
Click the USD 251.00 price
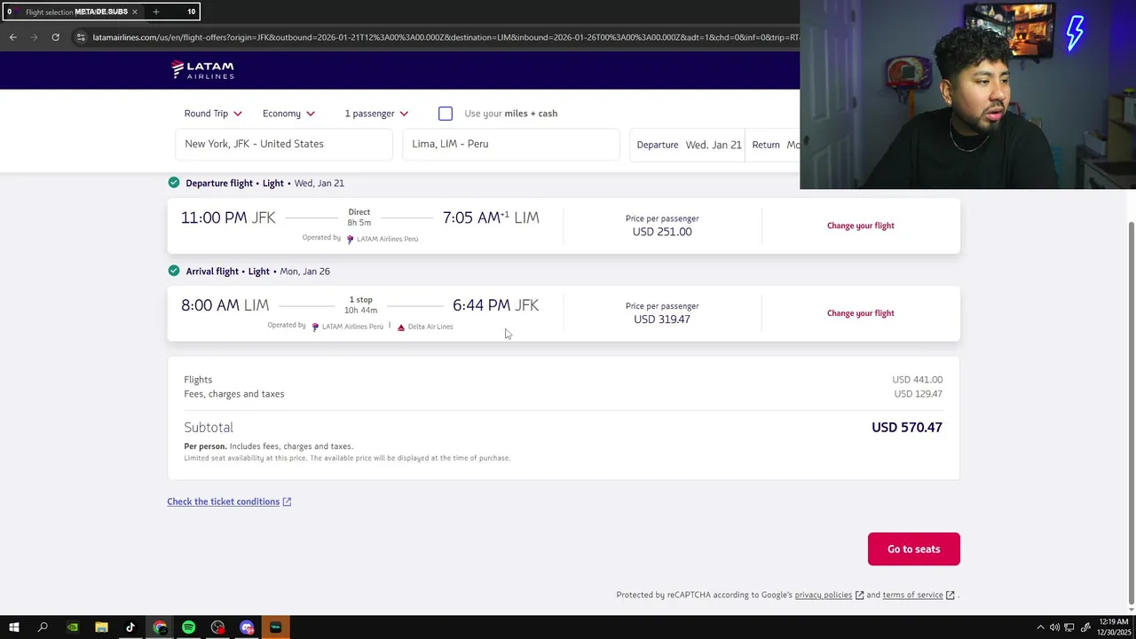(x=662, y=232)
